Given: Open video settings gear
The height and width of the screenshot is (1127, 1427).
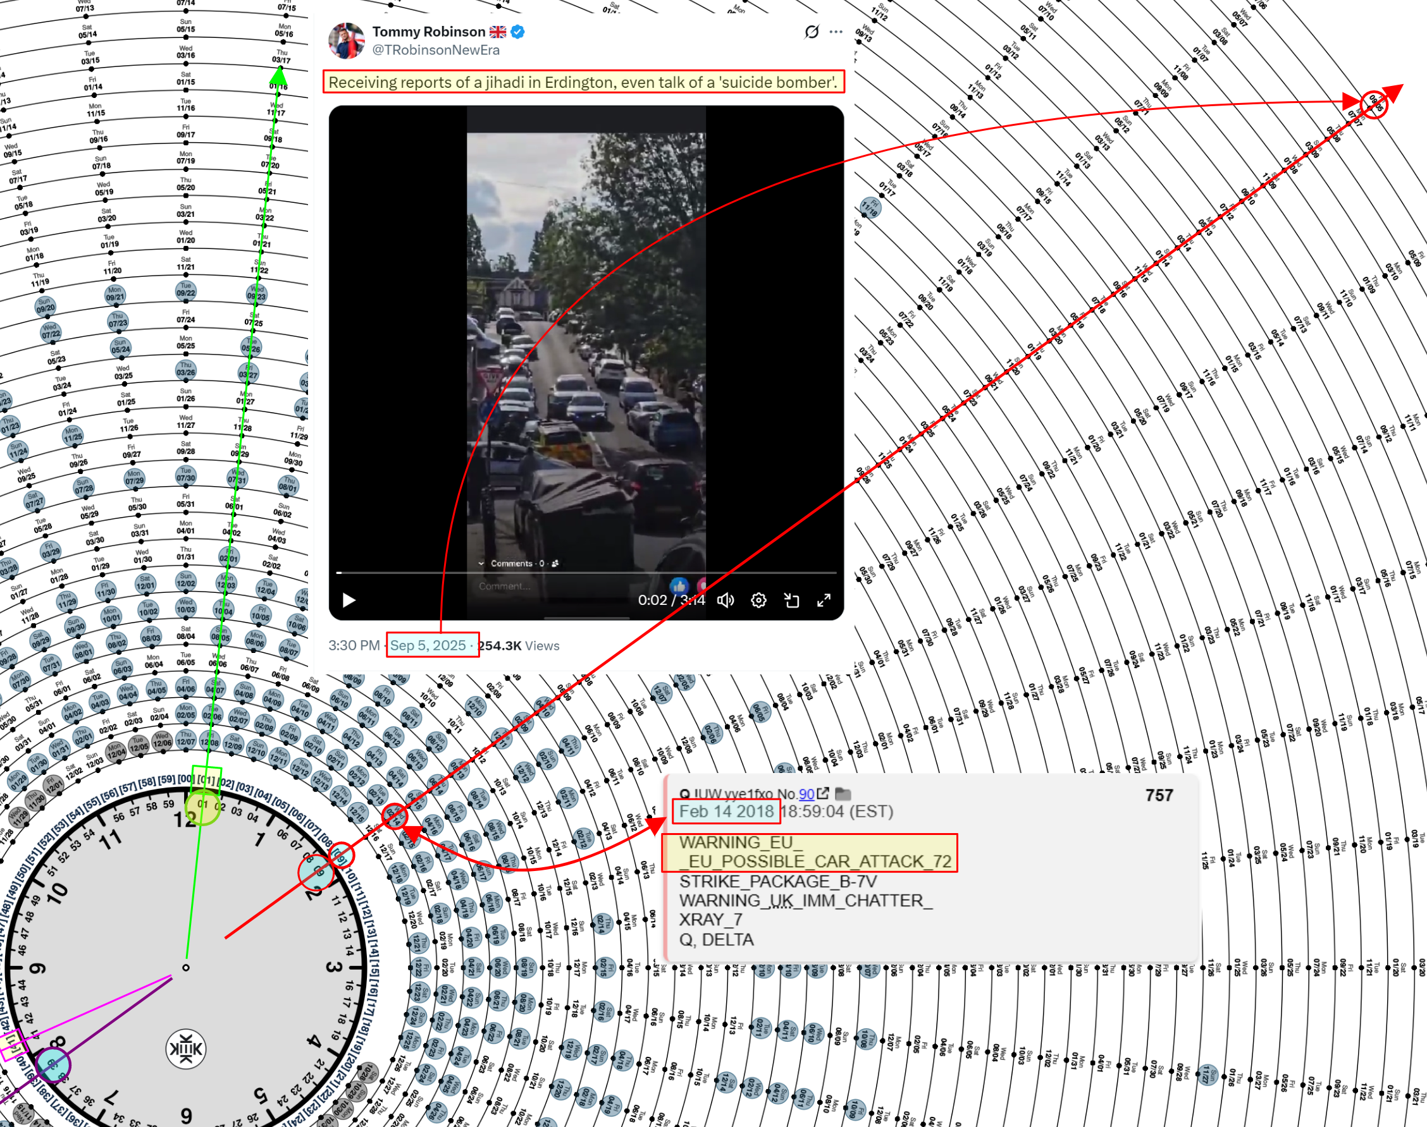Looking at the screenshot, I should coord(759,600).
